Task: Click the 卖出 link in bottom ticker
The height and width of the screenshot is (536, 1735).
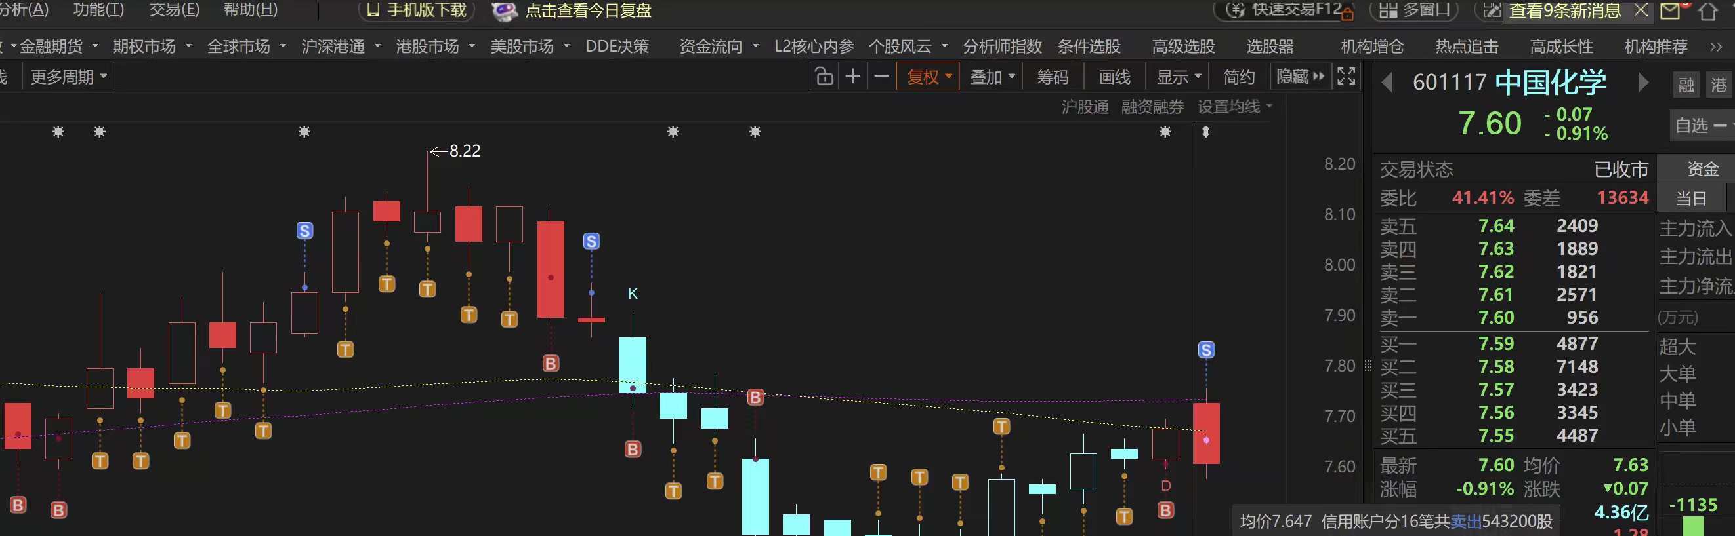Action: (1465, 521)
